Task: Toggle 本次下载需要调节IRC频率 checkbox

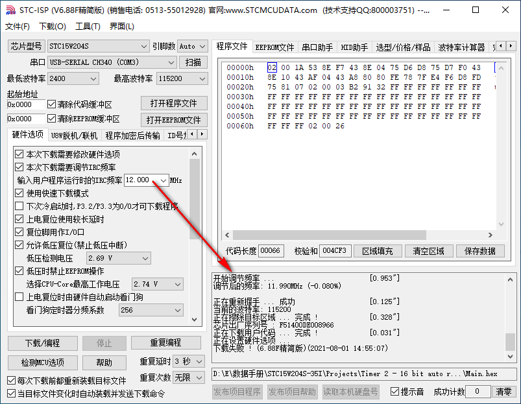Action: point(19,167)
